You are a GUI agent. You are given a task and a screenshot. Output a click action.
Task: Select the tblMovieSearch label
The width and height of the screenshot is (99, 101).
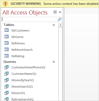click(22, 50)
